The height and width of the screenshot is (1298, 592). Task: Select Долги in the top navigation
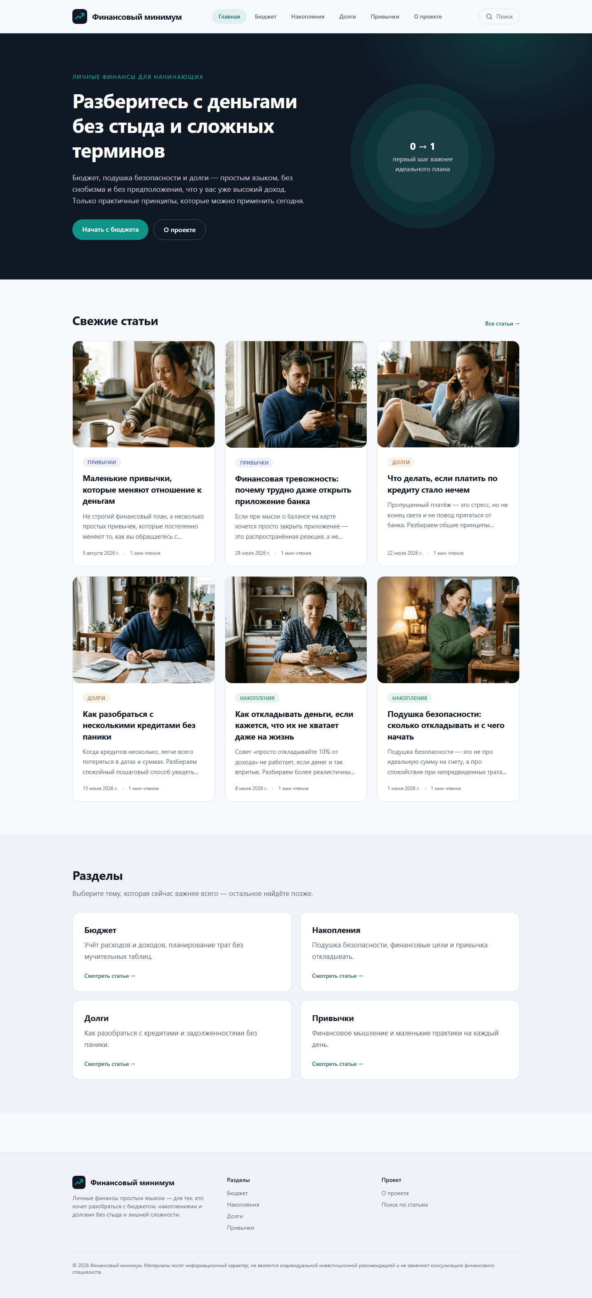click(x=347, y=16)
